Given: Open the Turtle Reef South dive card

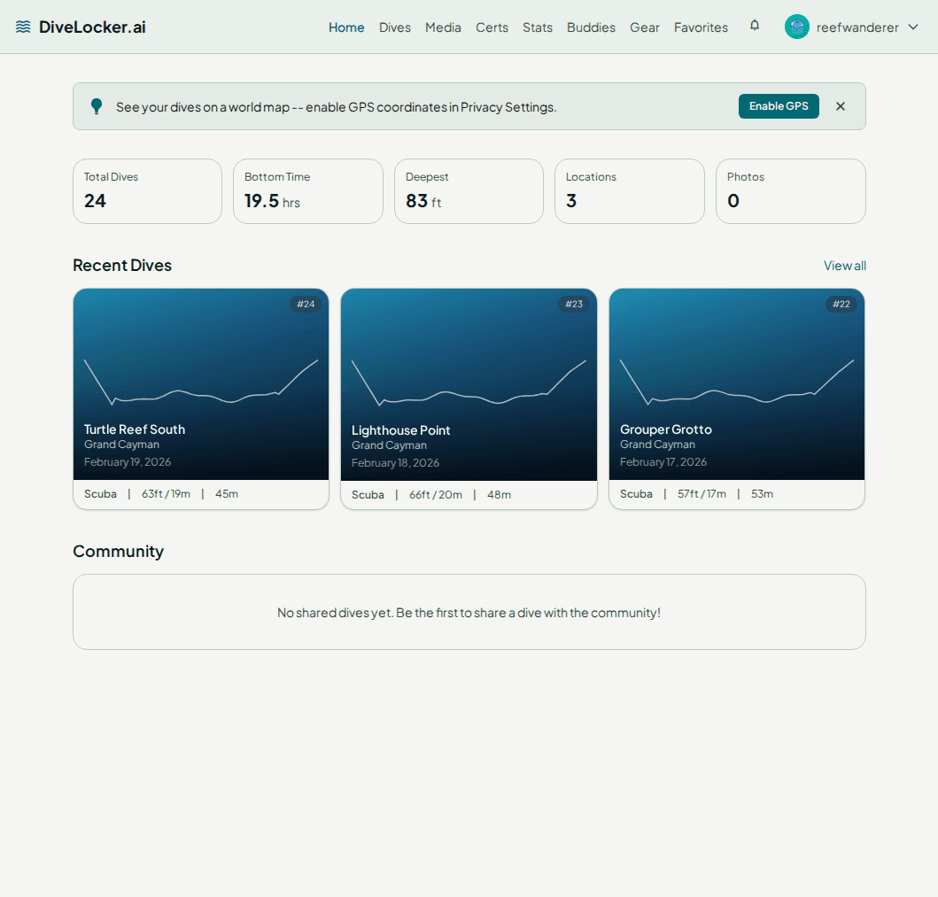Looking at the screenshot, I should coord(201,398).
